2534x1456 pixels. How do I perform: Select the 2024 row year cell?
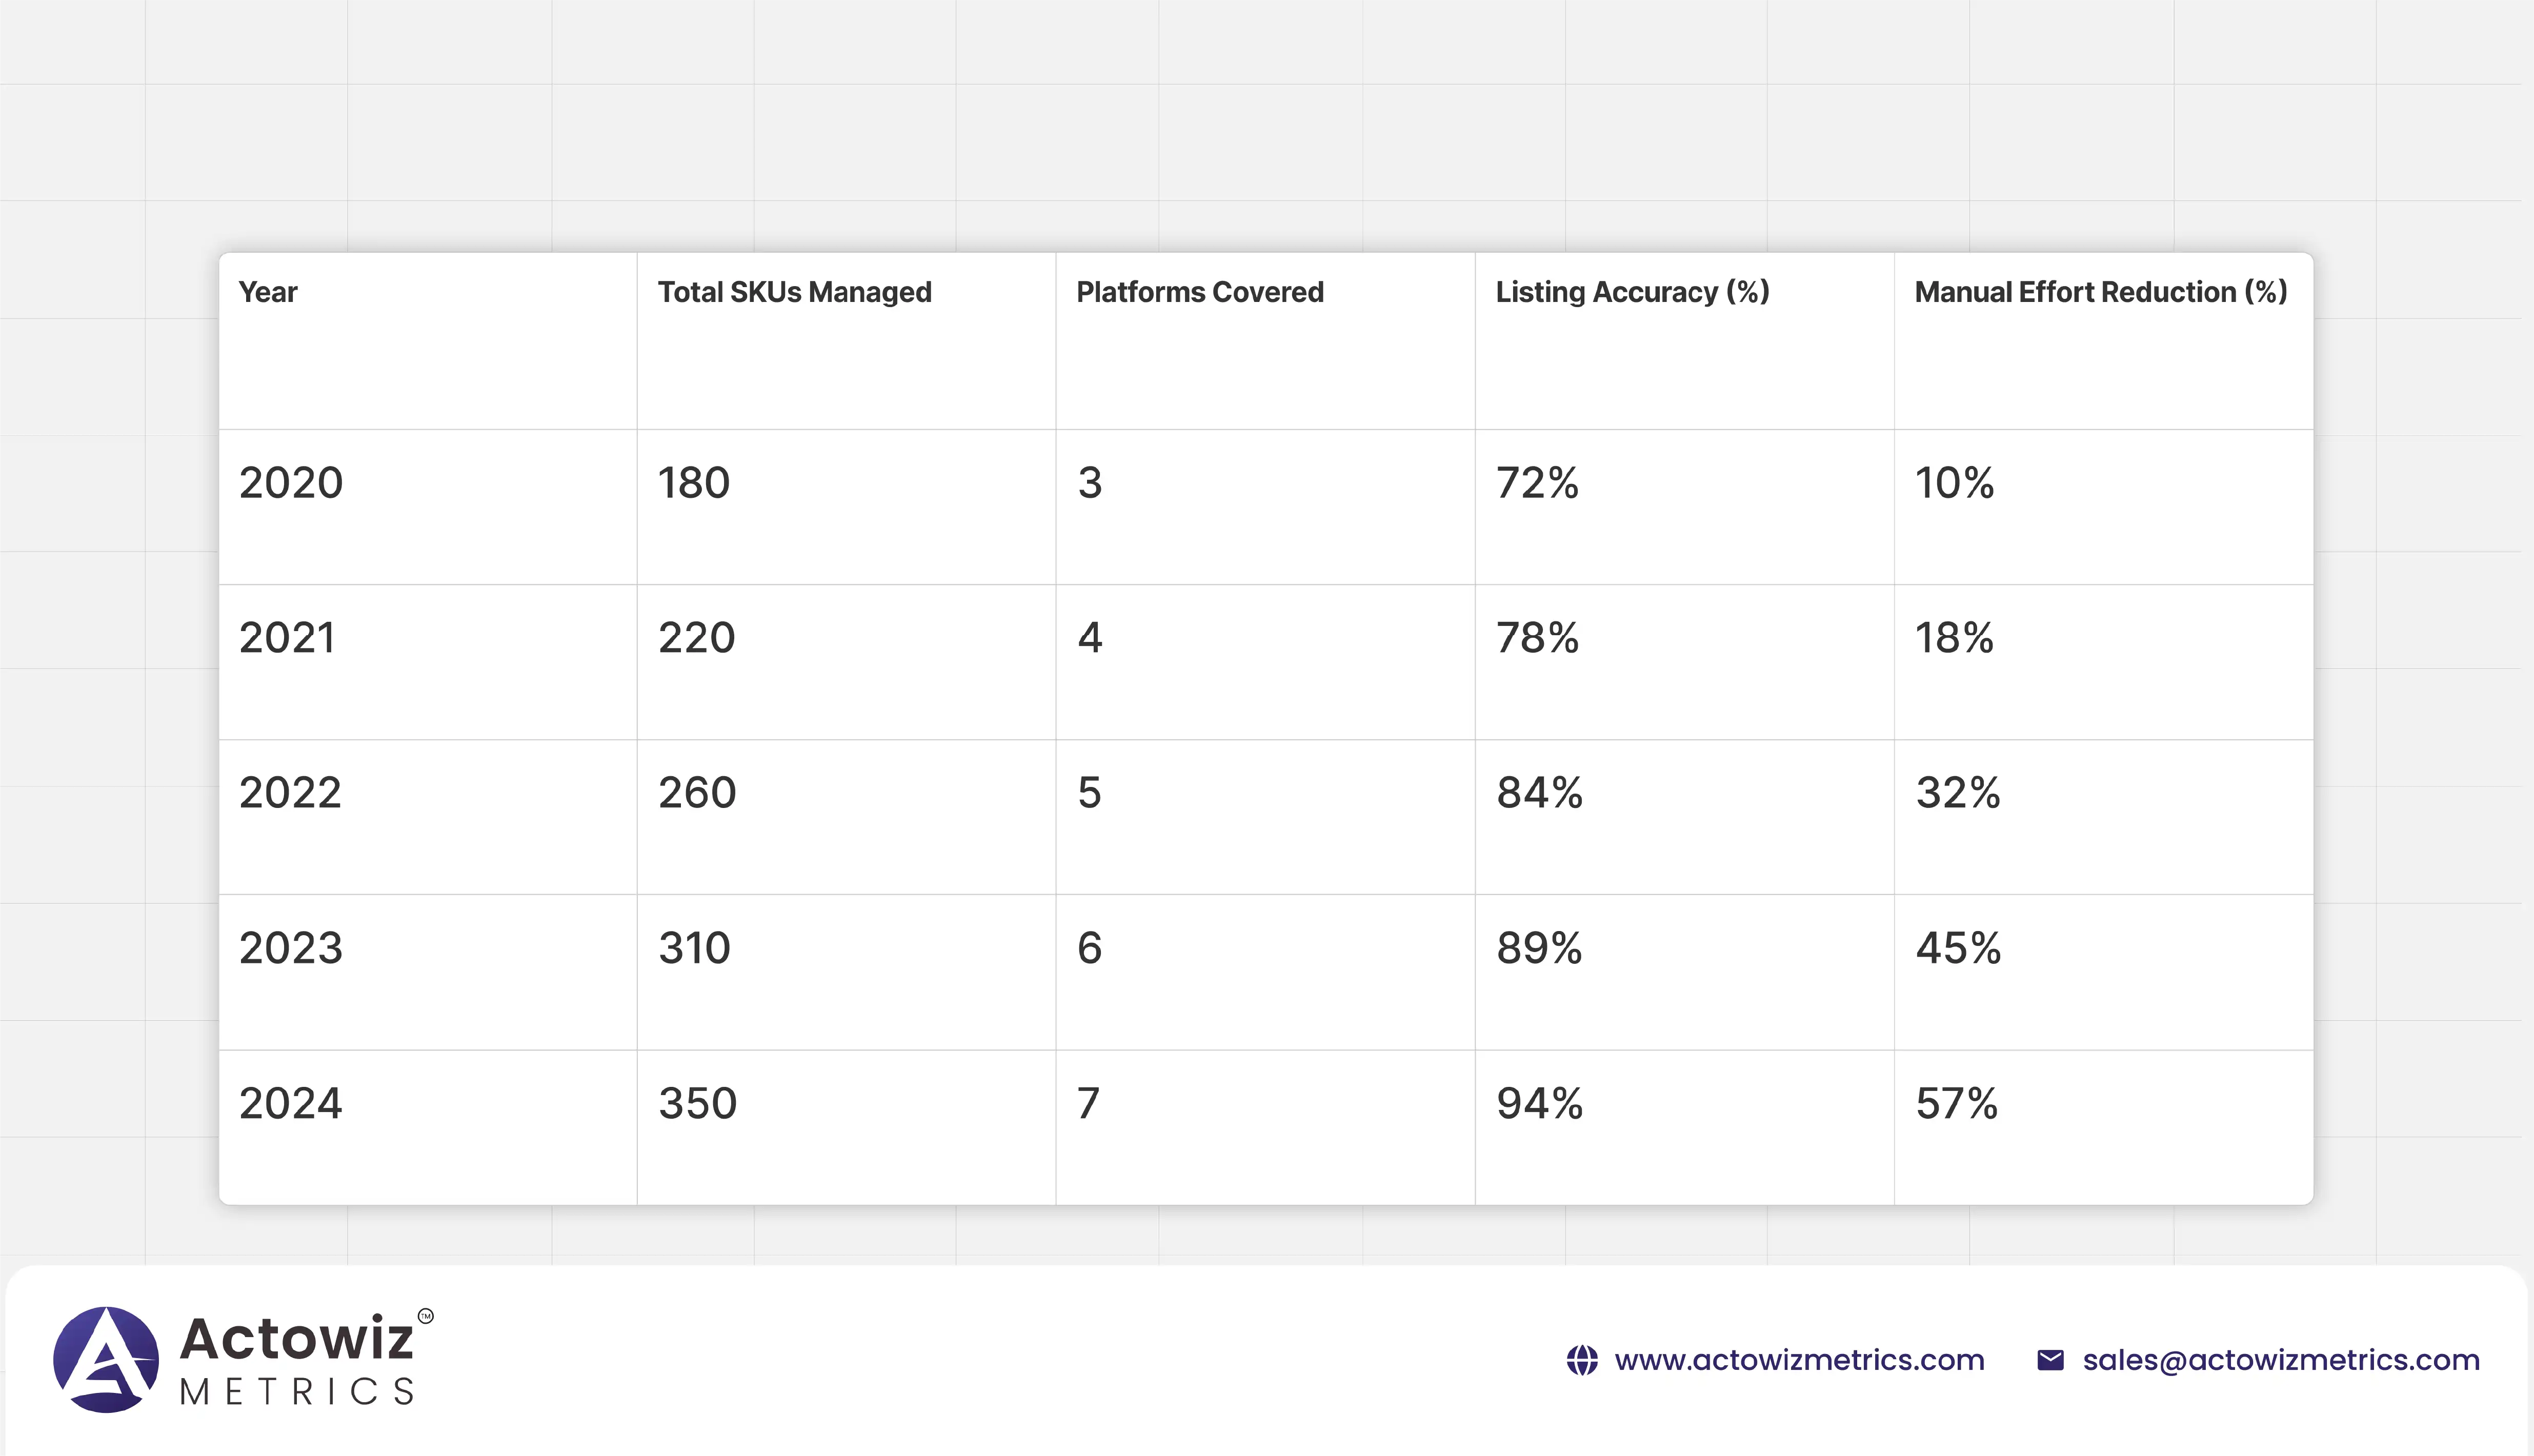(x=290, y=1104)
